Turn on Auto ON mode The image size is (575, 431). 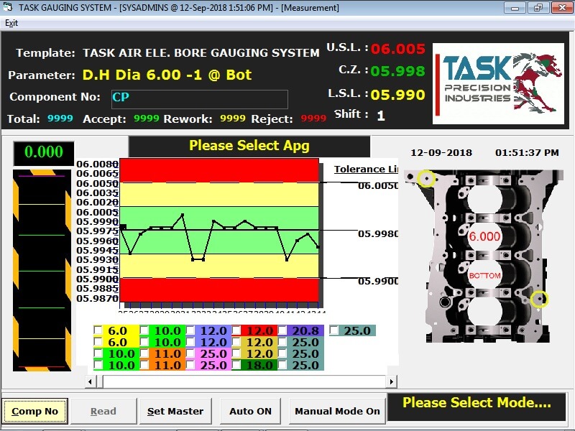pyautogui.click(x=250, y=412)
